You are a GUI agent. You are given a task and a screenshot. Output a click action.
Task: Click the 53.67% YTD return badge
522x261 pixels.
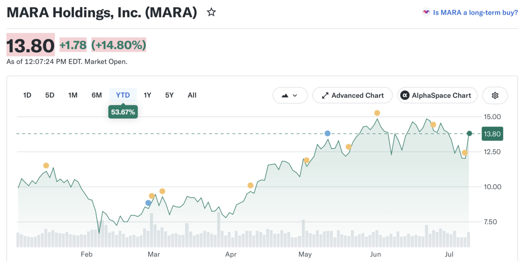[123, 112]
